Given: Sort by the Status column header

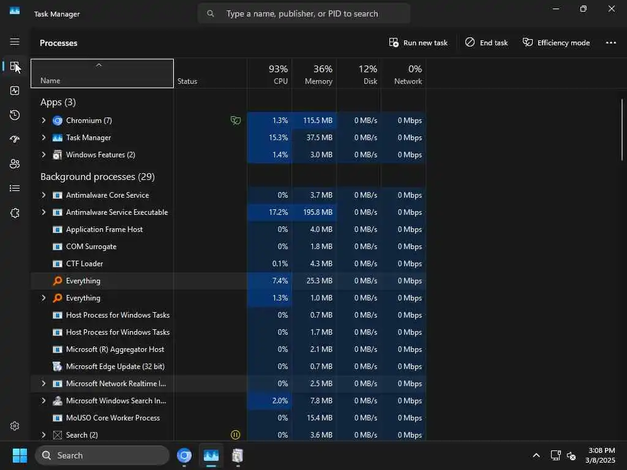Looking at the screenshot, I should click(x=211, y=73).
